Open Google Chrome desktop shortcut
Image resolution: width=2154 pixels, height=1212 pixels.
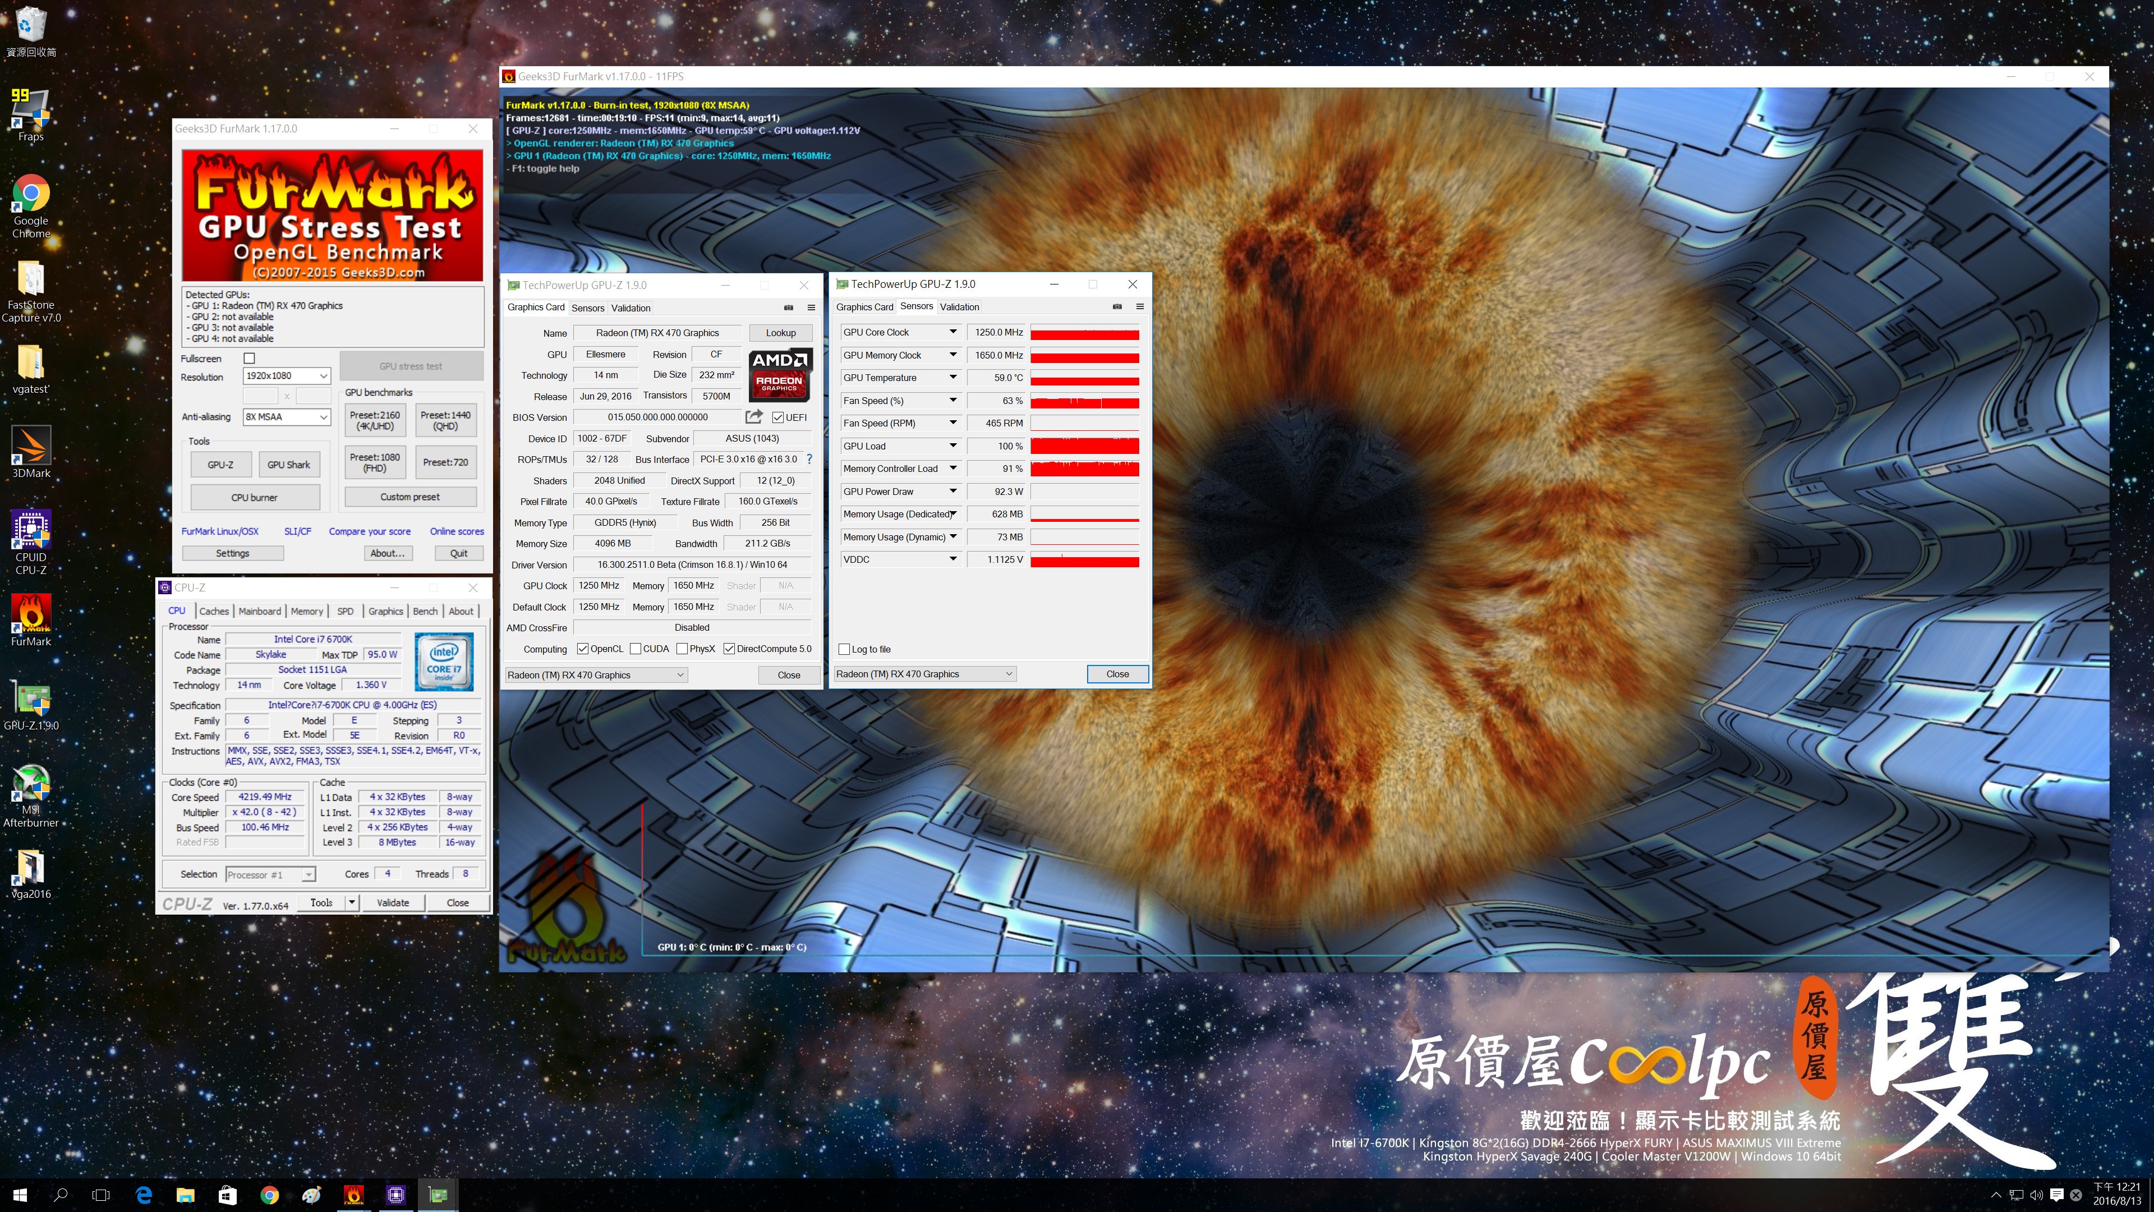(31, 206)
